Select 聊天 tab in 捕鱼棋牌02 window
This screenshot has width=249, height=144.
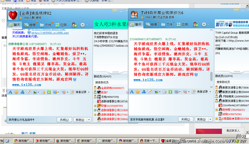click(x=15, y=25)
